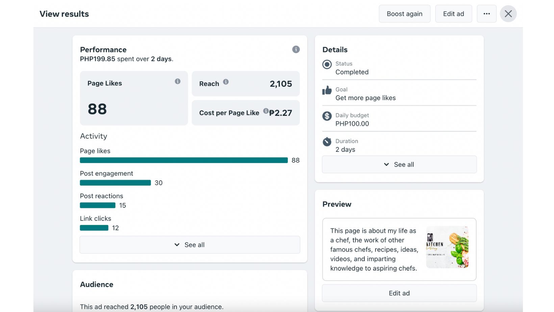This screenshot has height=312, width=554.
Task: Click the Post engagement activity bar
Action: point(115,183)
